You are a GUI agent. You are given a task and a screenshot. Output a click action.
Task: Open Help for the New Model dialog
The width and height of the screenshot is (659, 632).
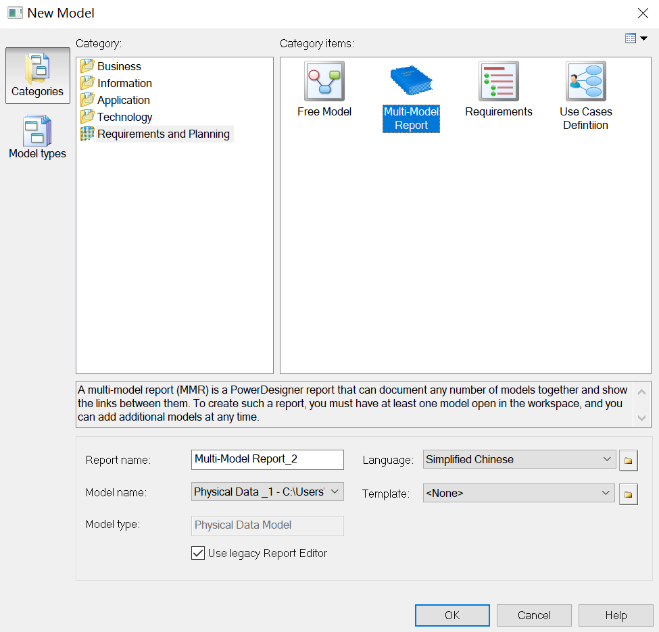(x=616, y=615)
